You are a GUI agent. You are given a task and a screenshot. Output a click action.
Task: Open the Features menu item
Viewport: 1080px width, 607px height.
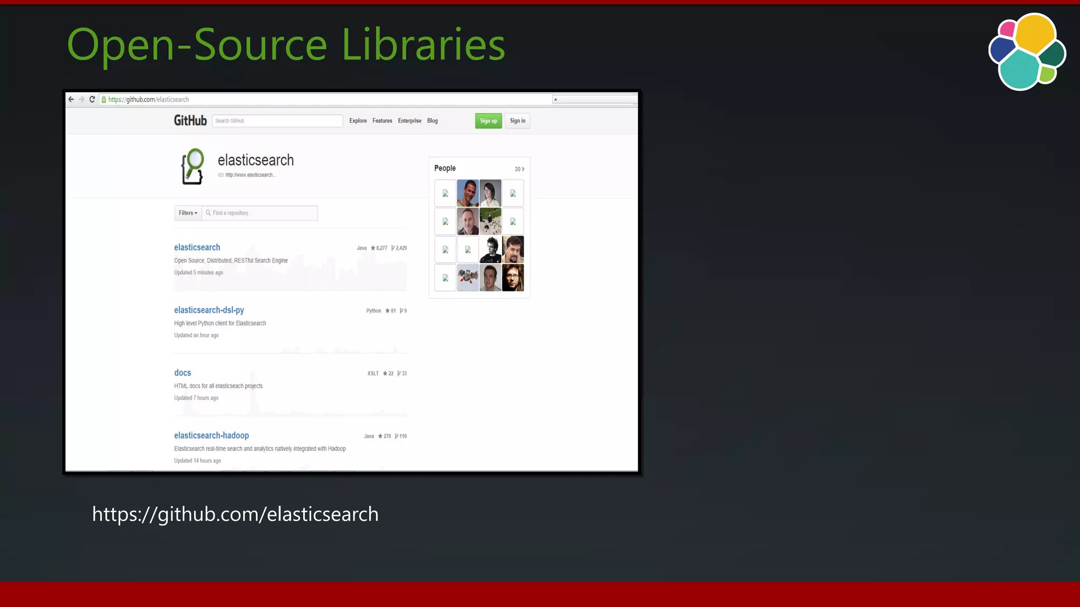pyautogui.click(x=382, y=121)
